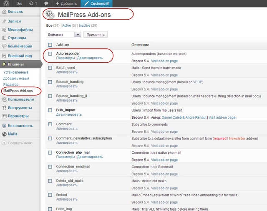The image size is (267, 211).
Task: Check the select-all Add-on header checkbox
Action: point(50,45)
